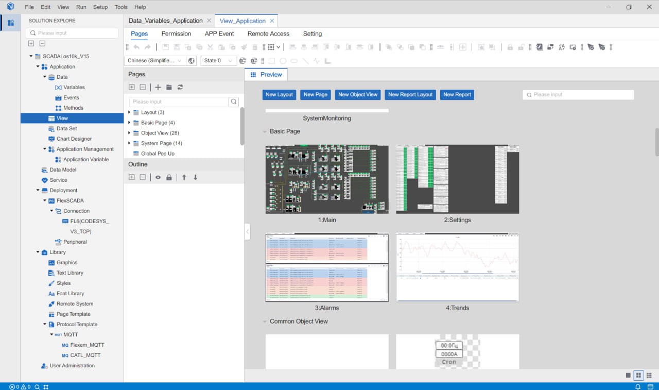Open the State 0 dropdown

coord(219,61)
